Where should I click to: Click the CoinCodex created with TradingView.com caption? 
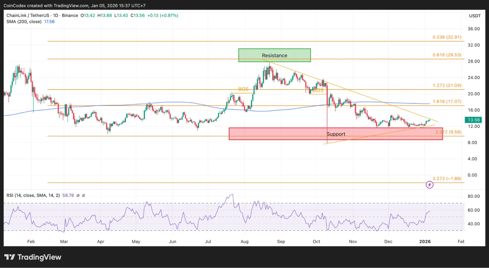tap(75, 5)
